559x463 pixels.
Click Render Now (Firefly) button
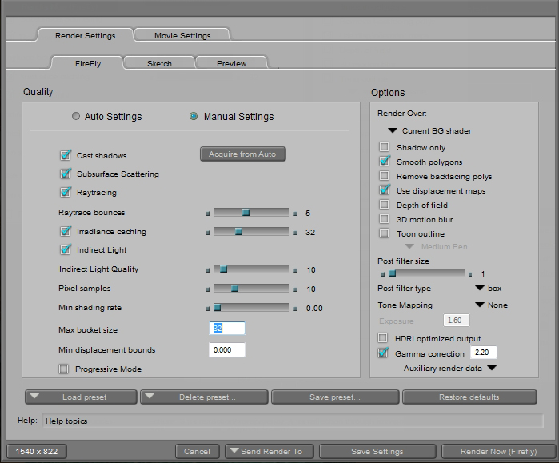pos(497,451)
